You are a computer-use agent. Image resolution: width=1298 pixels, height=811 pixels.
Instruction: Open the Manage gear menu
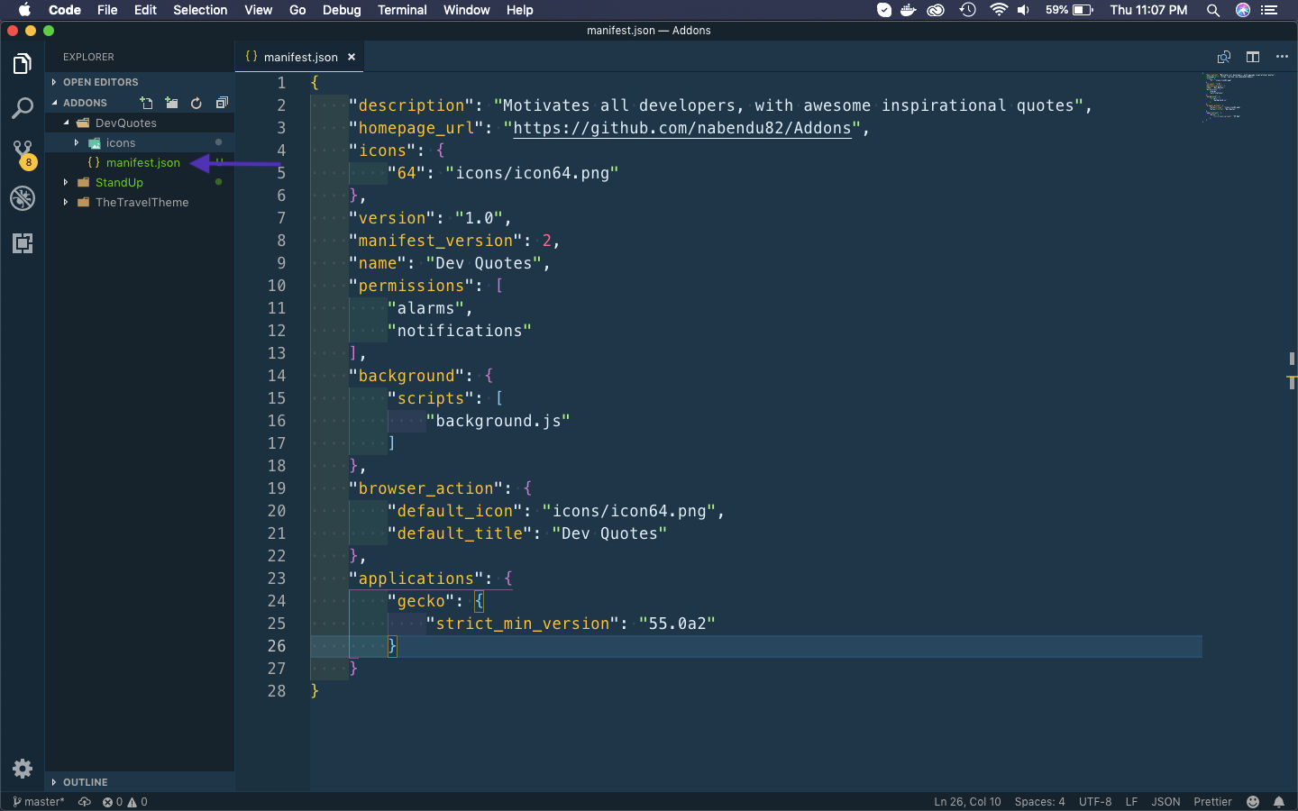pos(23,769)
